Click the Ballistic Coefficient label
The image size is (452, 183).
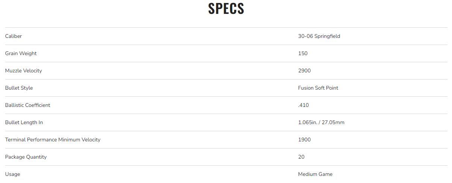click(27, 105)
